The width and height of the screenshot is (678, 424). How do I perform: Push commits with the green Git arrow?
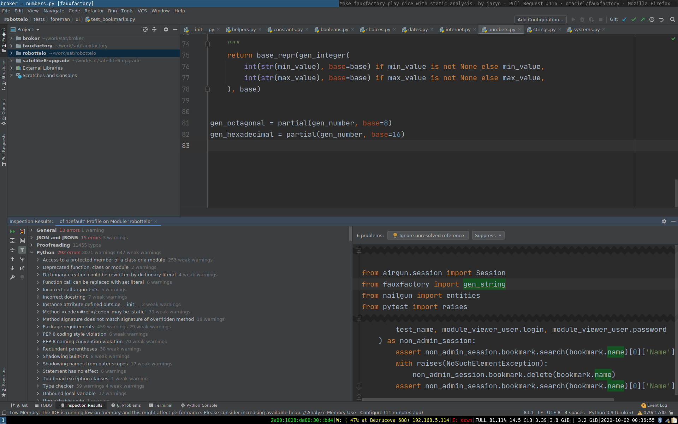(x=643, y=19)
